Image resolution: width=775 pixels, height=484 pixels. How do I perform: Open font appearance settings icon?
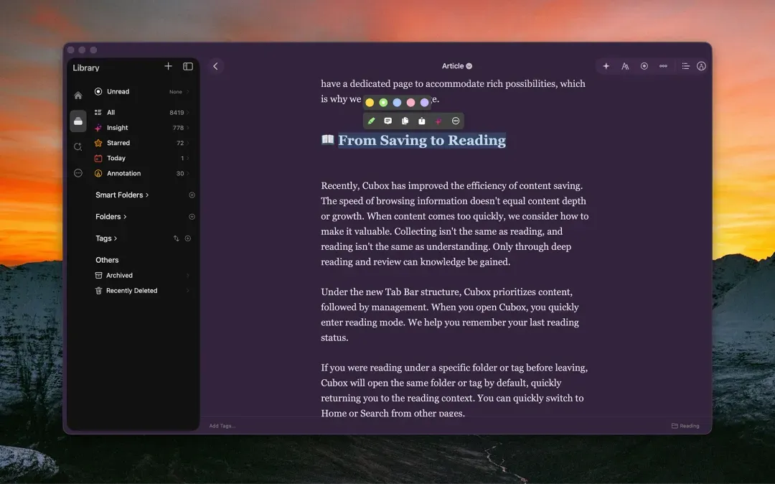[x=625, y=66]
